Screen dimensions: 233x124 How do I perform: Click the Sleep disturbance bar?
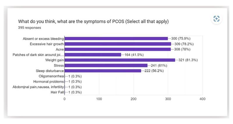[x=103, y=71]
